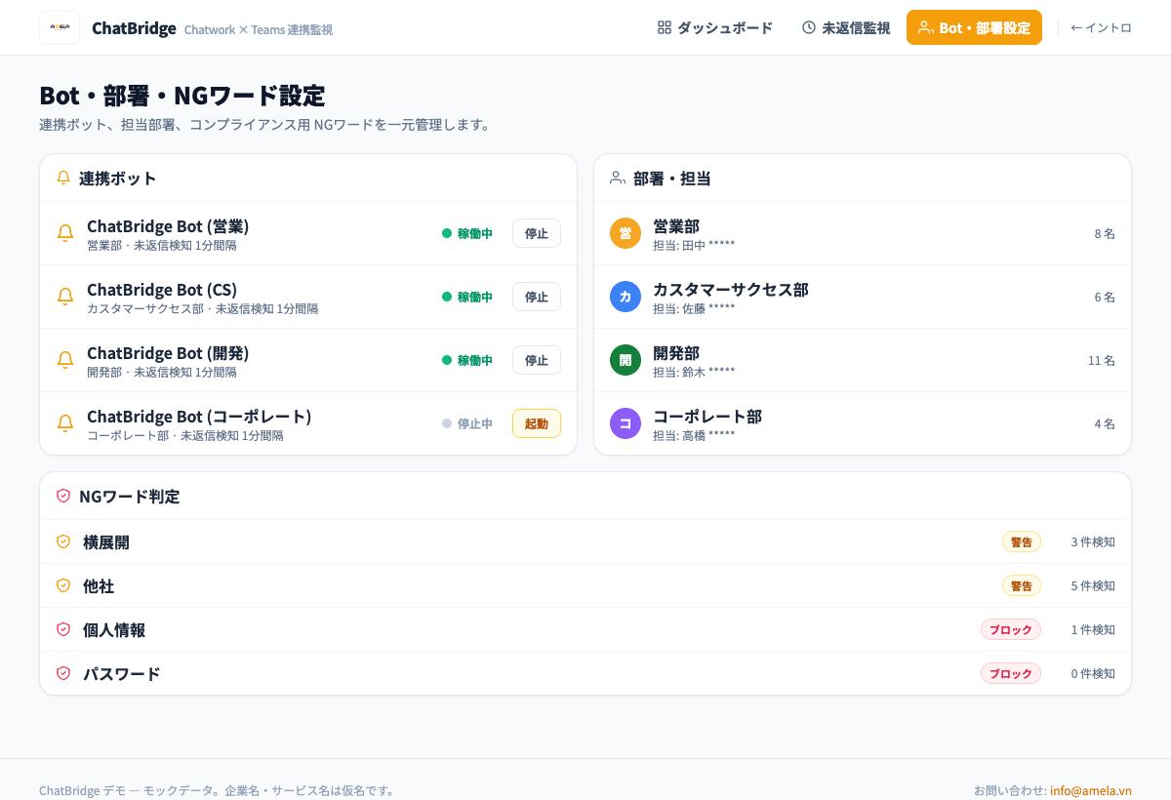
Task: Click the ChatBridge Bot (CS) name
Action: pyautogui.click(x=162, y=289)
